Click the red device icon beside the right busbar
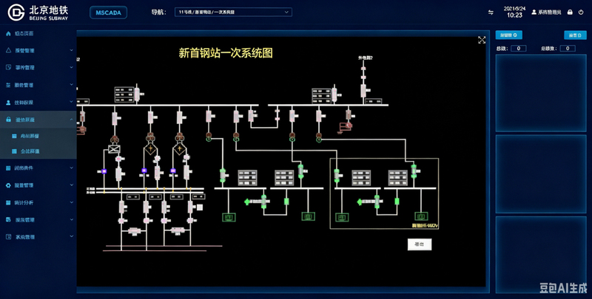Image resolution: width=592 pixels, height=299 pixels. (346, 127)
